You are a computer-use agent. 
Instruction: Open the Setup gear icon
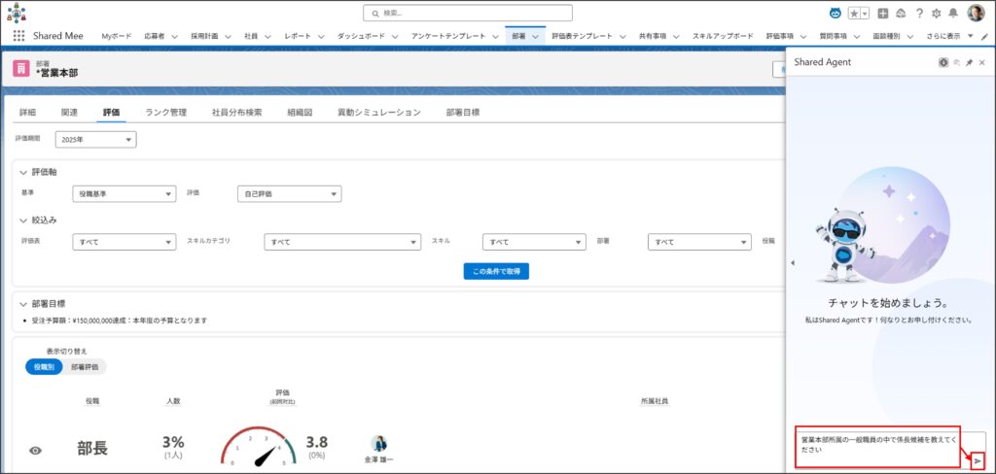[937, 14]
